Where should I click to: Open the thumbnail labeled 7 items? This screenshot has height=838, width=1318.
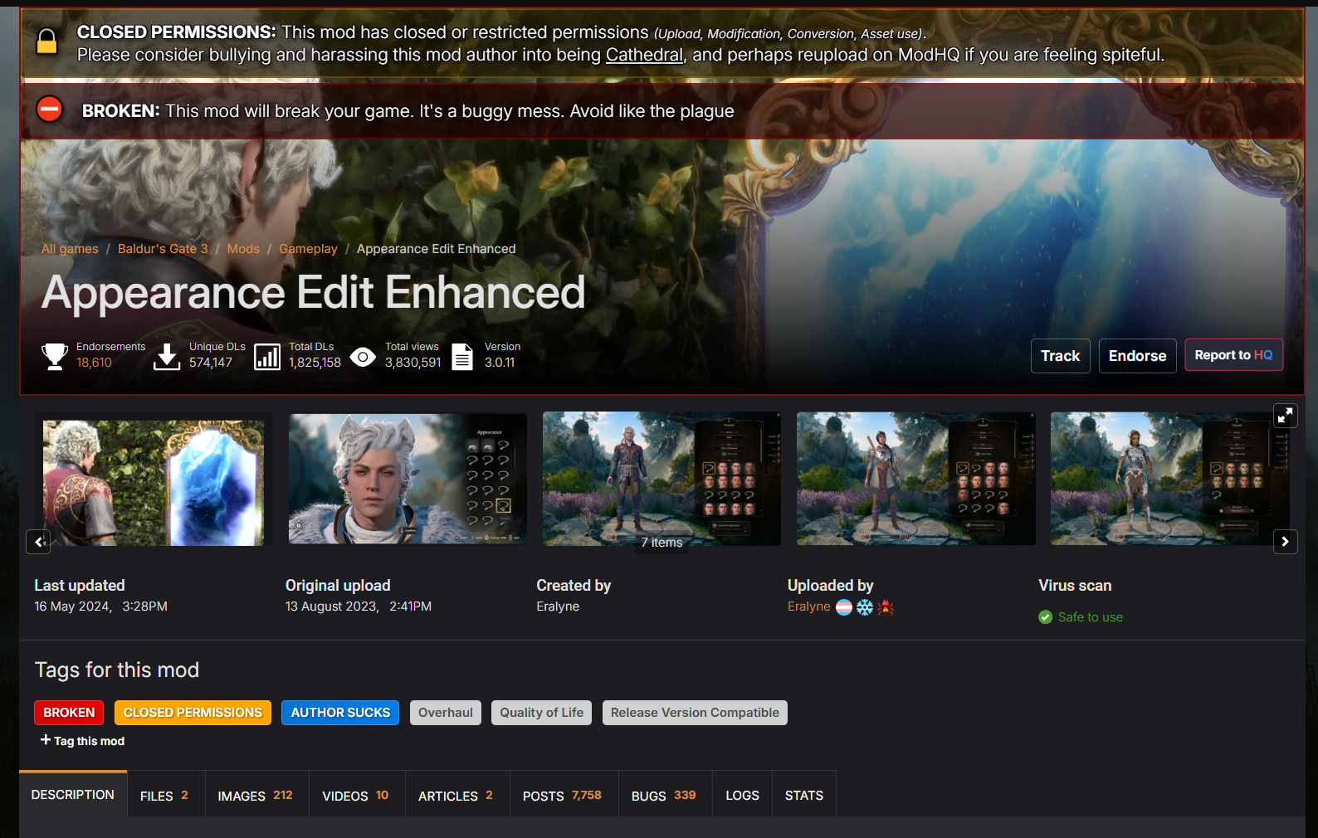661,479
